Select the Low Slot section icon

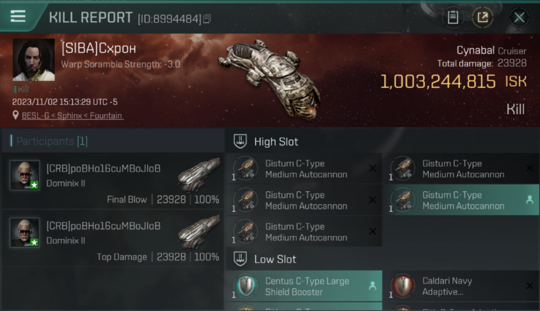(240, 259)
